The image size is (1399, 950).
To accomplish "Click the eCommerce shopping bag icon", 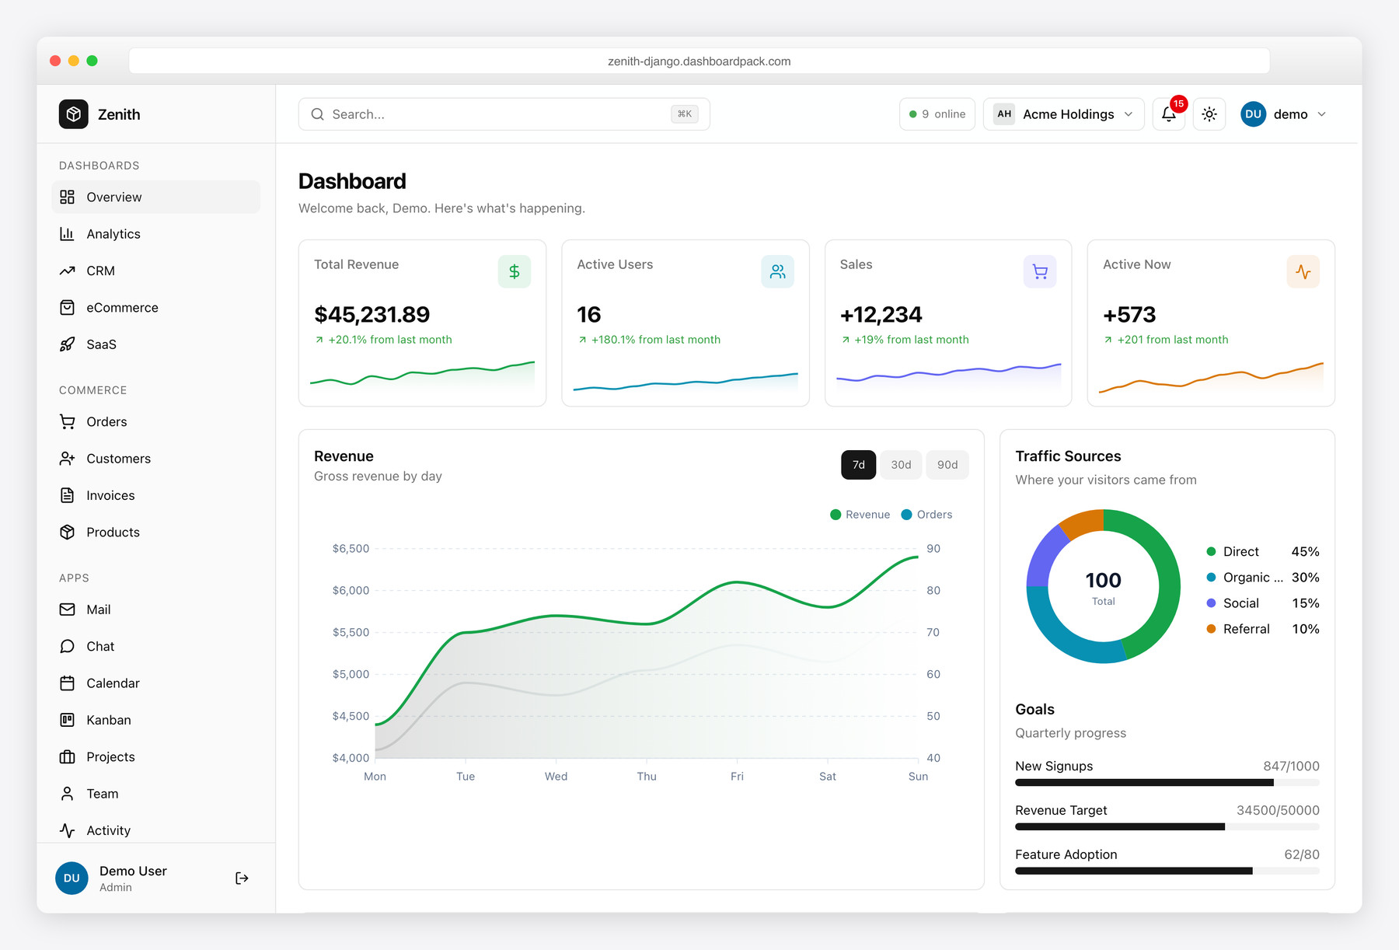I will (68, 308).
